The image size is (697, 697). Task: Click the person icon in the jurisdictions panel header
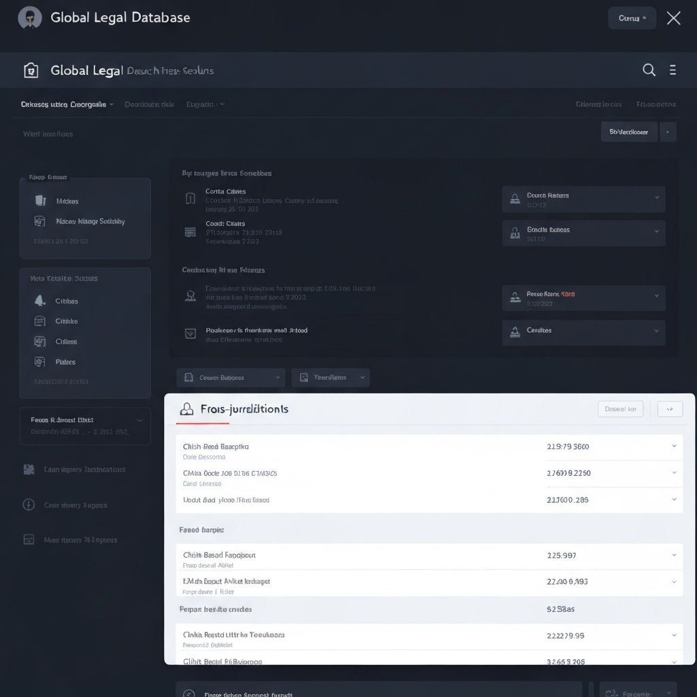[186, 409]
